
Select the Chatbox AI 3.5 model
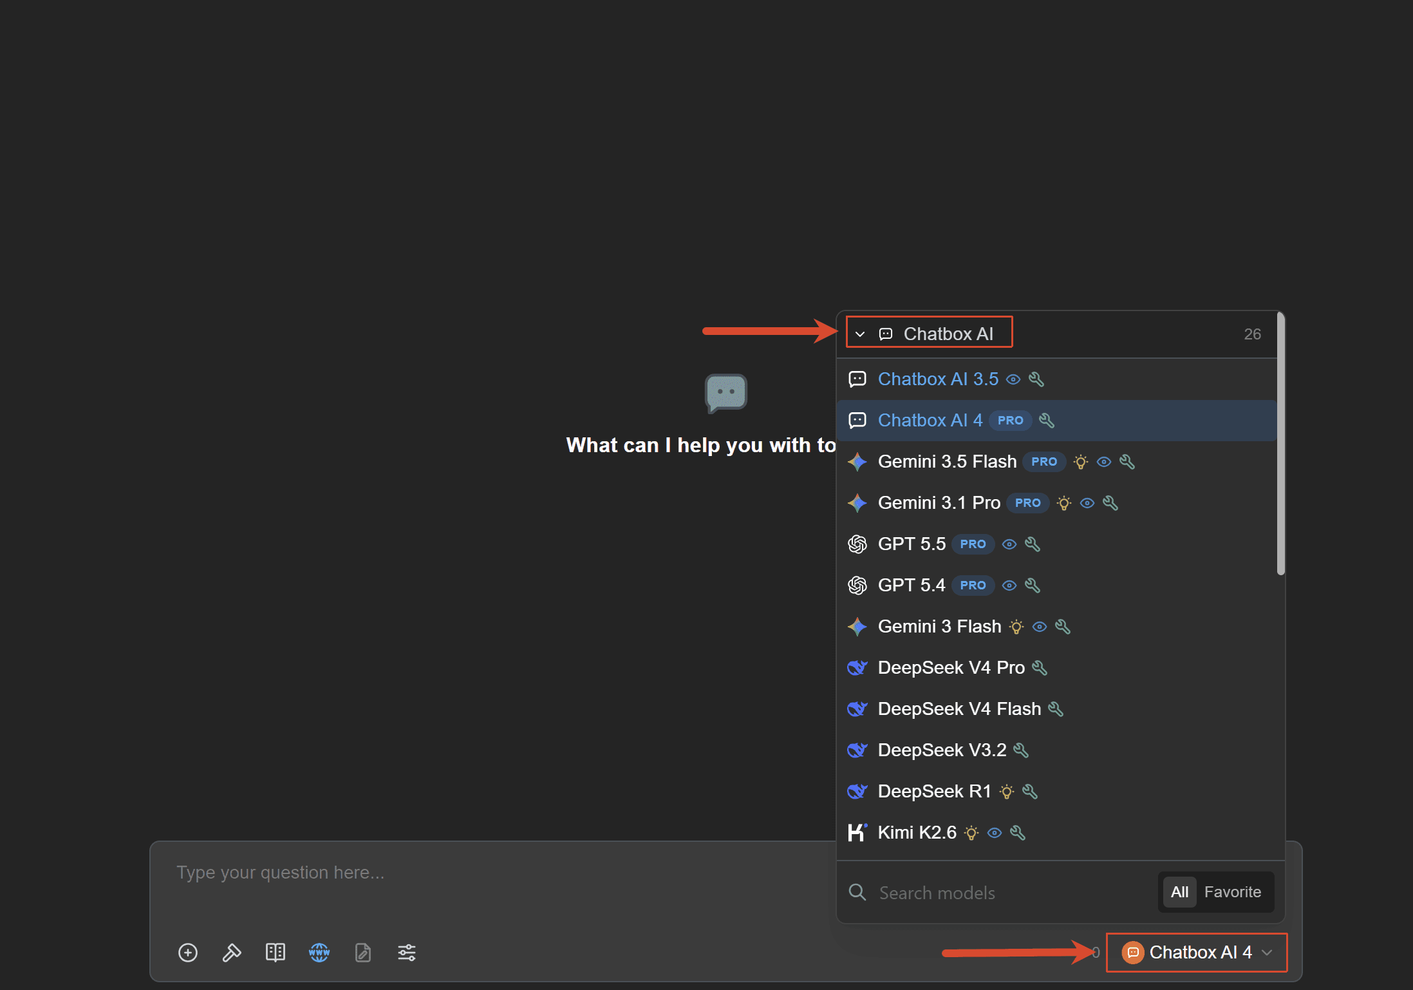coord(1056,379)
